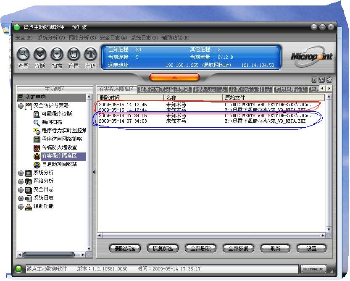The image size is (350, 281).
Task: Open the 安全日志(A) menu
Action: coord(113,38)
